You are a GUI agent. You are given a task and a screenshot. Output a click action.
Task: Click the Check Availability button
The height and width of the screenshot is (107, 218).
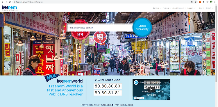142,27
